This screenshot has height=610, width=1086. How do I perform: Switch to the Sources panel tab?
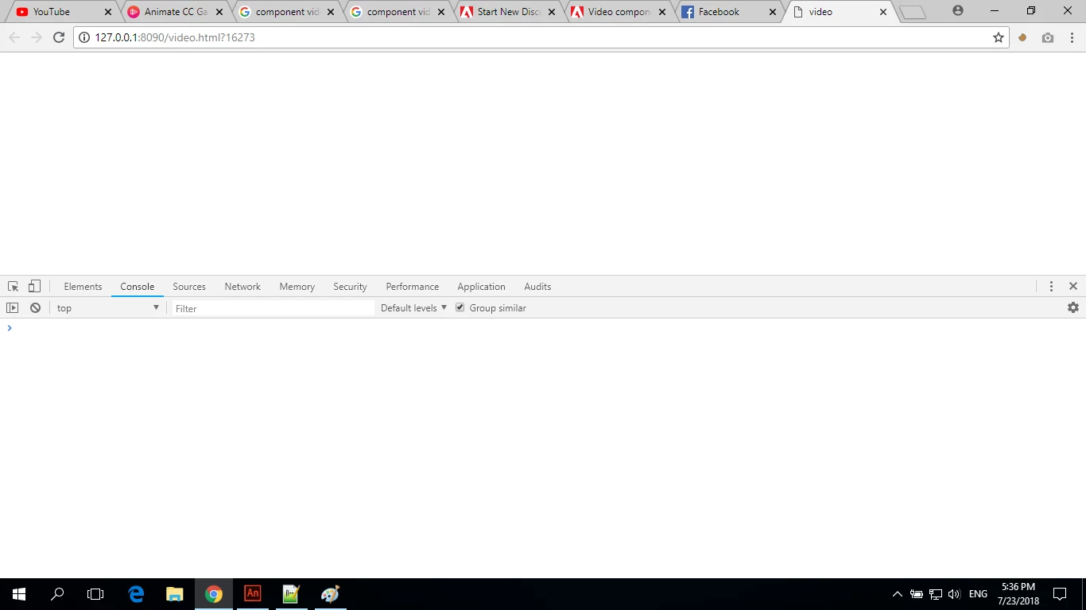click(189, 287)
